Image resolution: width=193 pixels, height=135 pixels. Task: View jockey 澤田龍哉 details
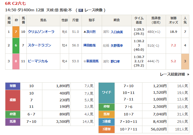pyautogui.click(x=90, y=45)
